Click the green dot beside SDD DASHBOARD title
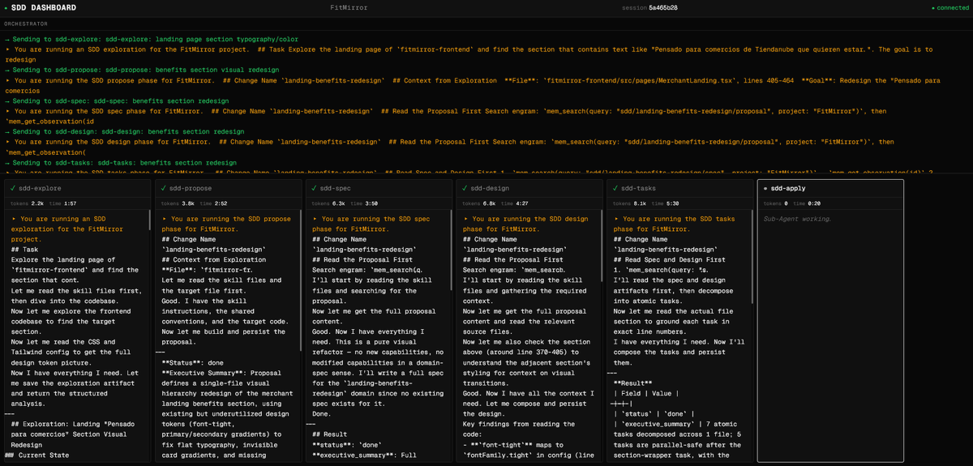Image resolution: width=973 pixels, height=466 pixels. [6, 7]
